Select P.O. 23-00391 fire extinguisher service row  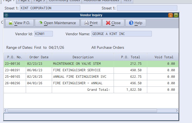coord(91,70)
